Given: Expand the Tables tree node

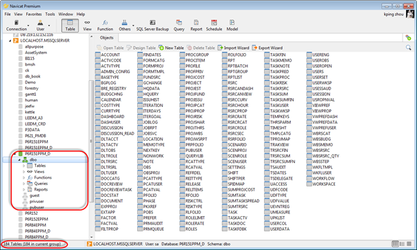Looking at the screenshot, I should 23,166.
